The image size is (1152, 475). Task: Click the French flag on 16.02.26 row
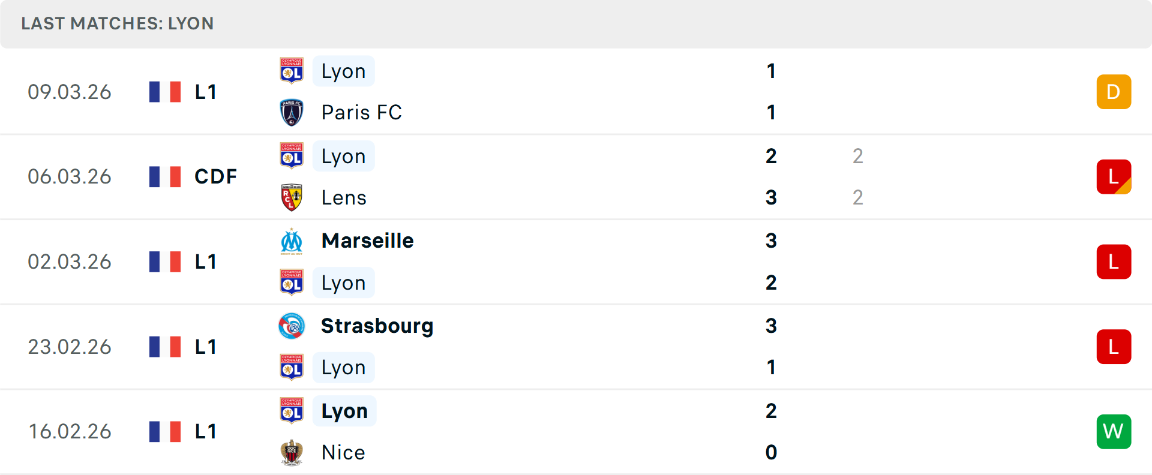(165, 432)
